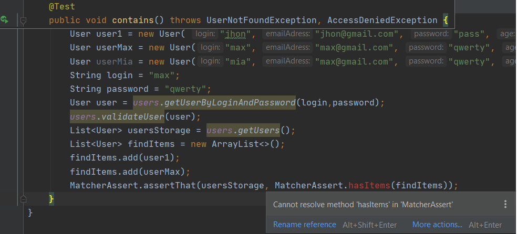This screenshot has height=234, width=517.
Task: Run the contains test via gutter icon
Action: click(x=5, y=20)
